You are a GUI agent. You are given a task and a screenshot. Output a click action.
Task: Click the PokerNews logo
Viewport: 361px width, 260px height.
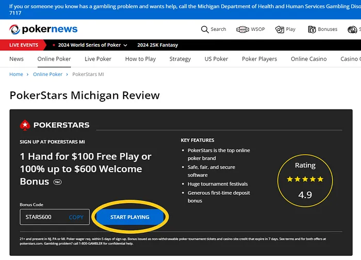click(x=43, y=29)
